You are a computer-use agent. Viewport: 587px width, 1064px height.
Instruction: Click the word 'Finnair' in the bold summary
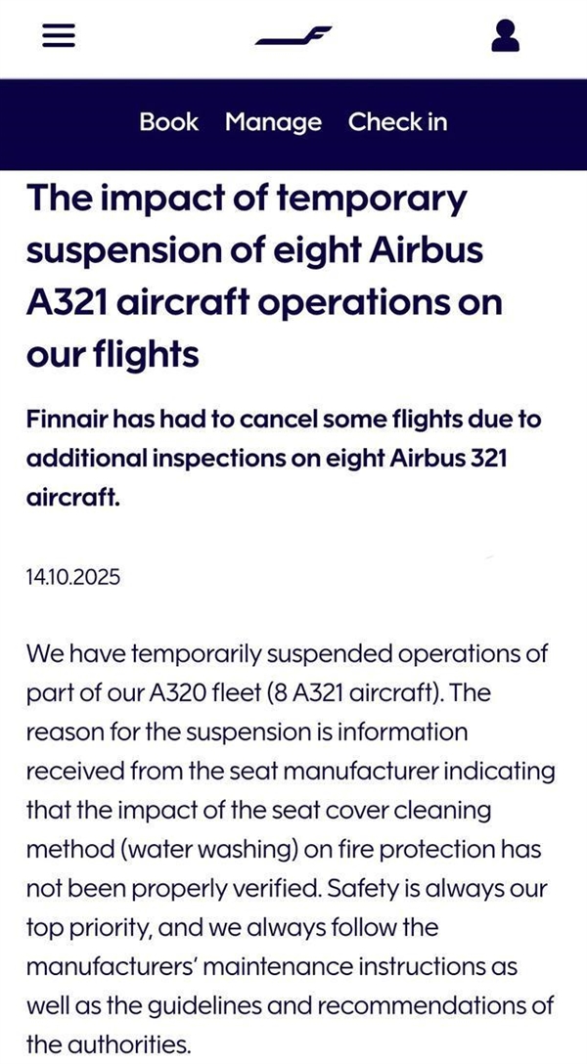(x=66, y=420)
